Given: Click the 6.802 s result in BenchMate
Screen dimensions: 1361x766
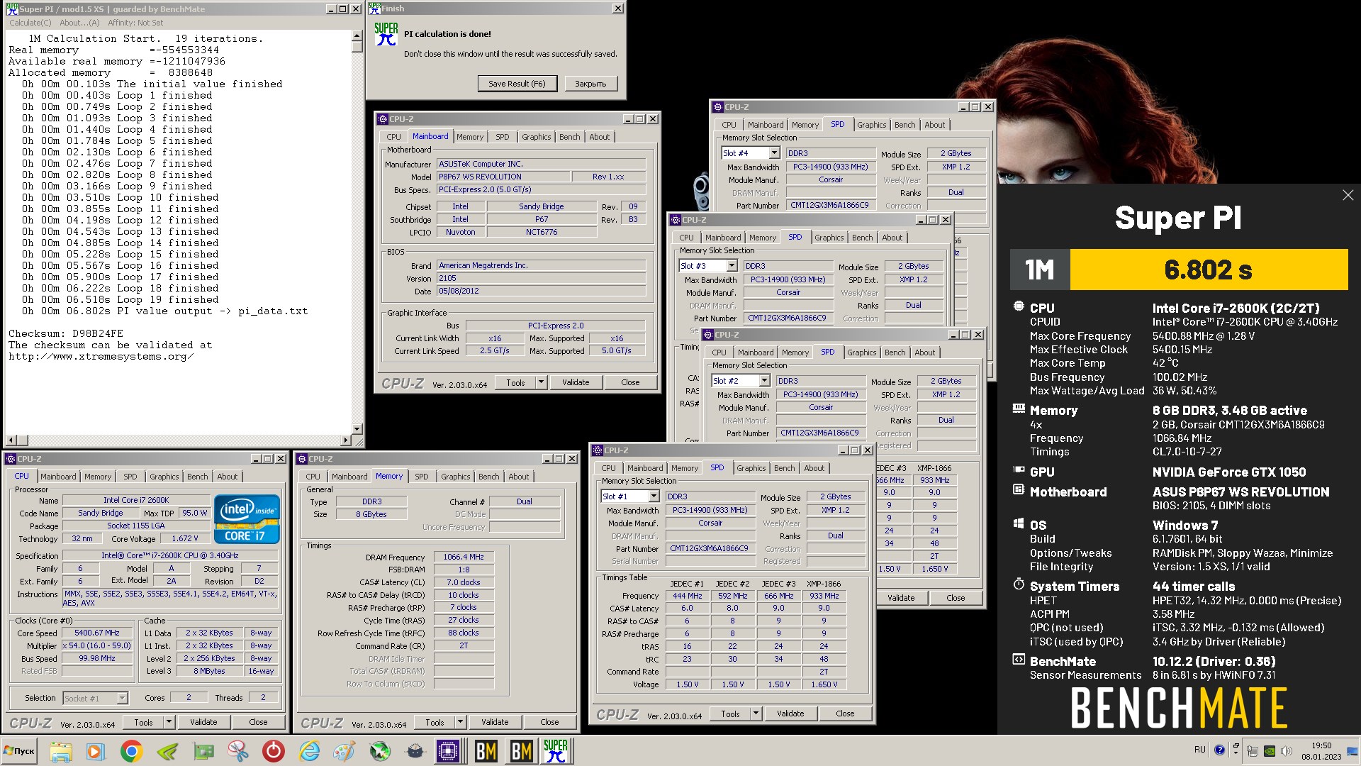Looking at the screenshot, I should coord(1208,270).
